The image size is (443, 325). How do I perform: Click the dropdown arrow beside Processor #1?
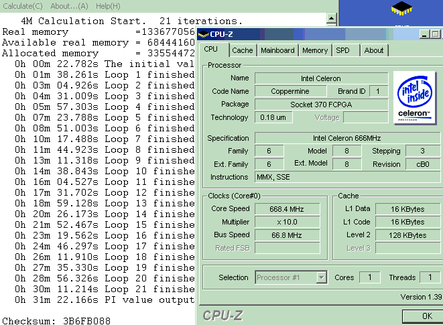pos(321,277)
